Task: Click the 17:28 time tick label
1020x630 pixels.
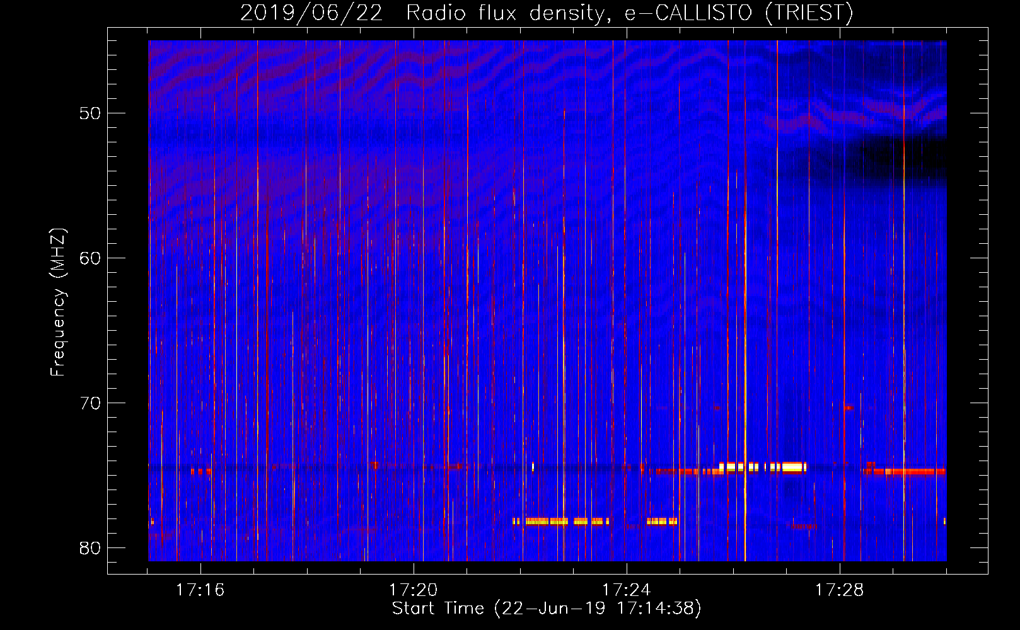Action: pos(839,590)
